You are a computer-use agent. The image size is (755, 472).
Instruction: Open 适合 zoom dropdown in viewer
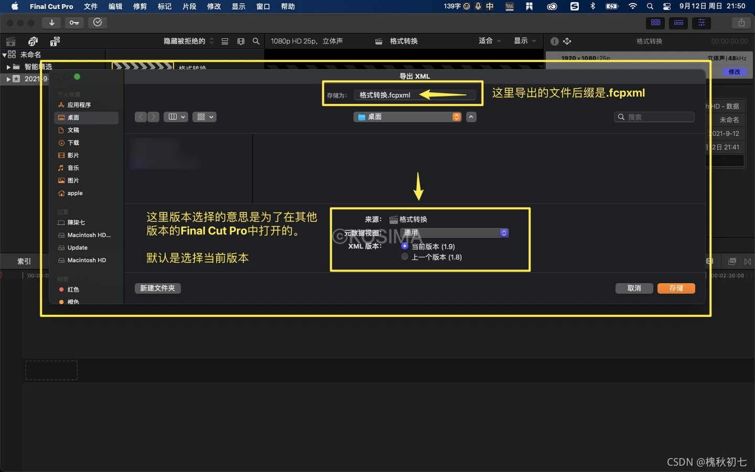490,40
